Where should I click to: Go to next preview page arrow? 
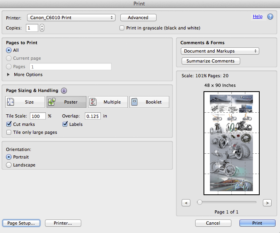267,203
